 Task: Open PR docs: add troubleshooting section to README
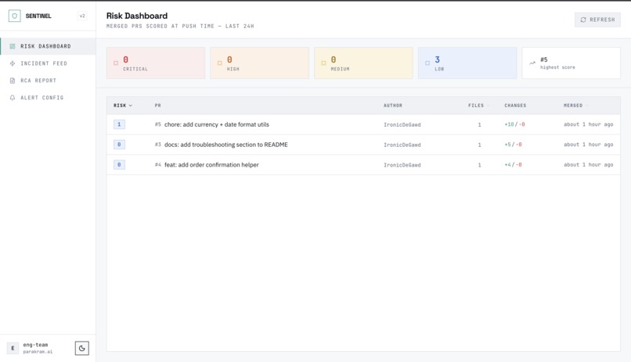[226, 145]
